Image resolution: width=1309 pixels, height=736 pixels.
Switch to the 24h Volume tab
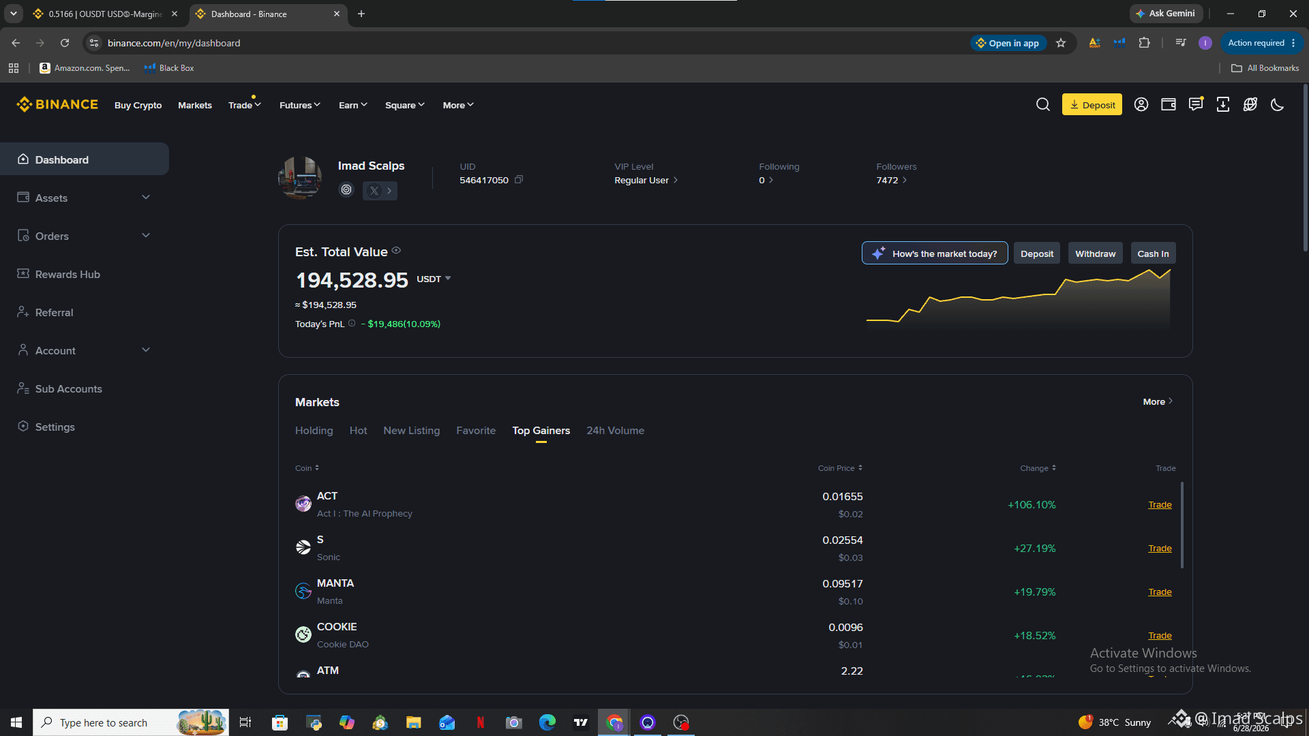[616, 431]
